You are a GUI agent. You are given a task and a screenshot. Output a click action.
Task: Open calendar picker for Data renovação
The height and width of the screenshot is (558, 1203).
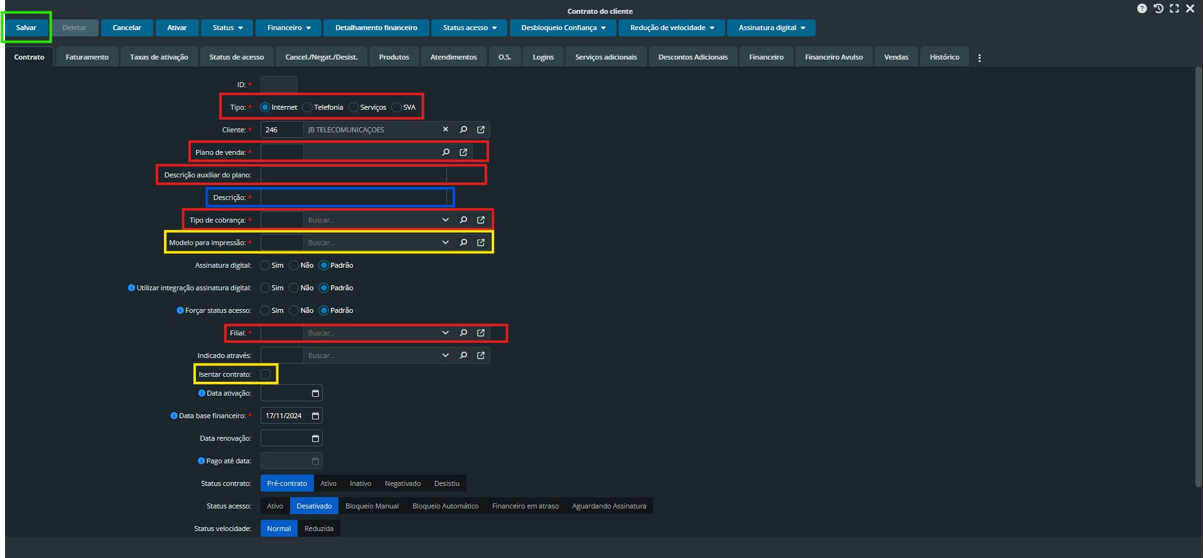pyautogui.click(x=315, y=438)
